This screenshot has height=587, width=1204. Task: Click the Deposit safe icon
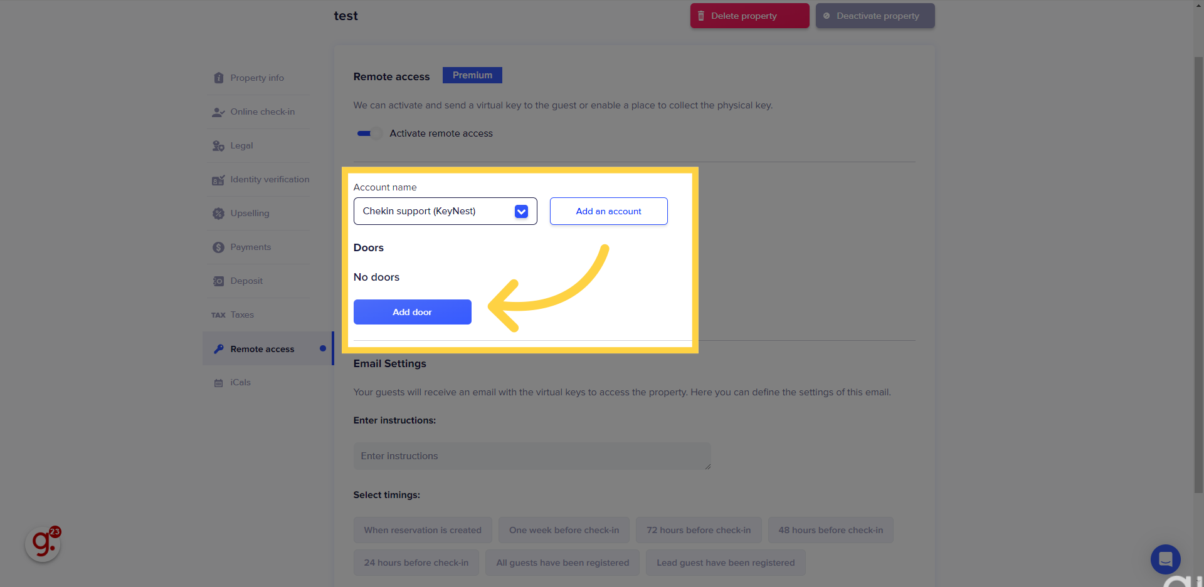tap(218, 281)
